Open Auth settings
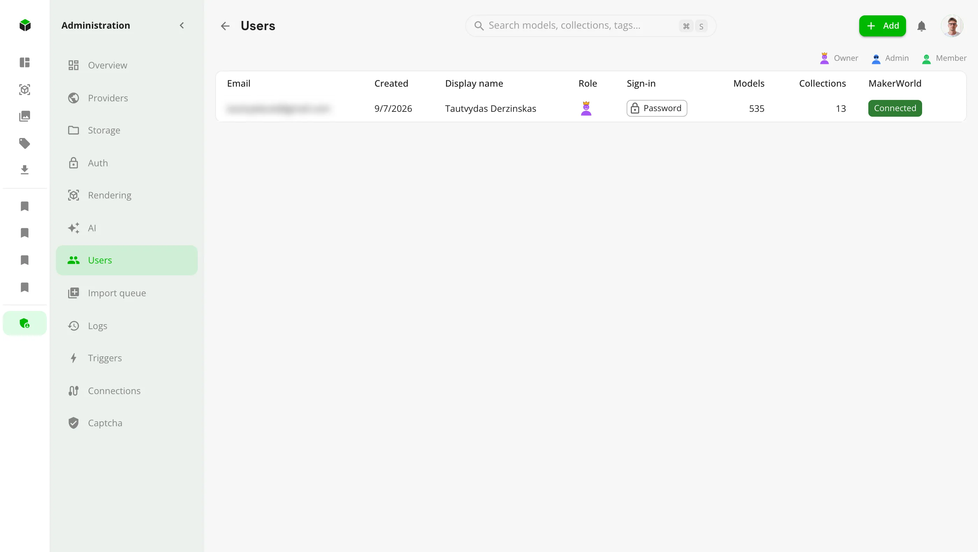 click(x=127, y=163)
